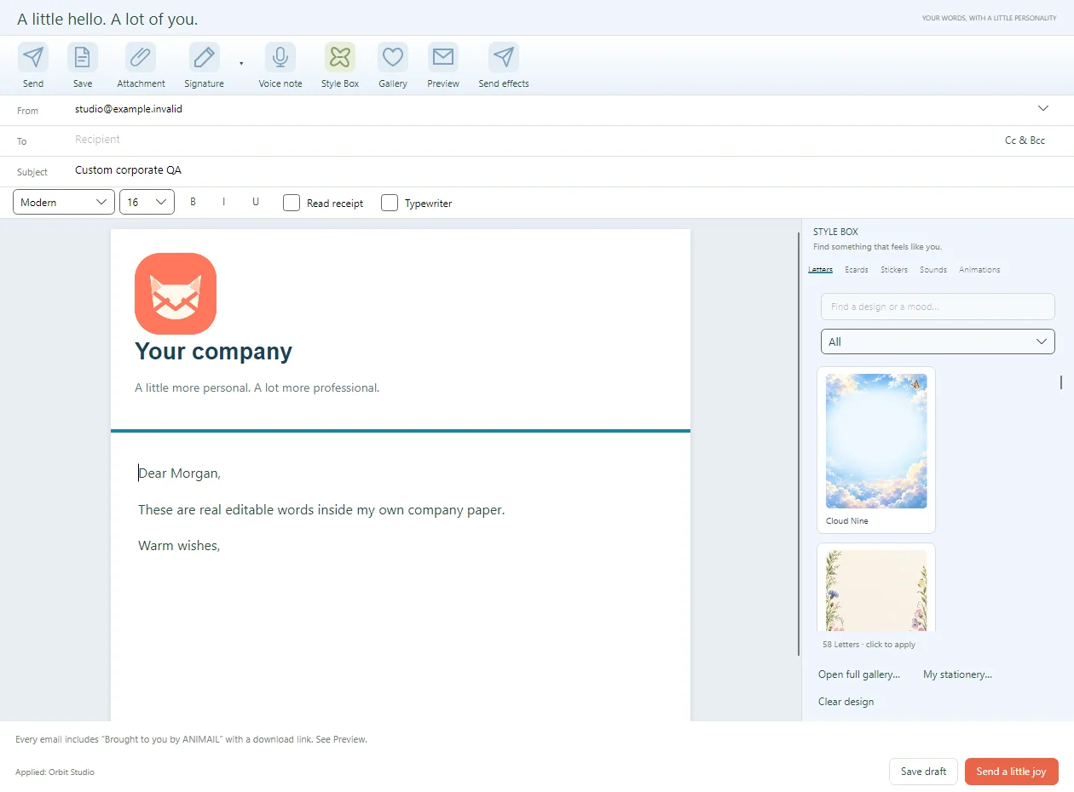The height and width of the screenshot is (792, 1074).
Task: Open the font size 16 dropdown
Action: click(147, 202)
